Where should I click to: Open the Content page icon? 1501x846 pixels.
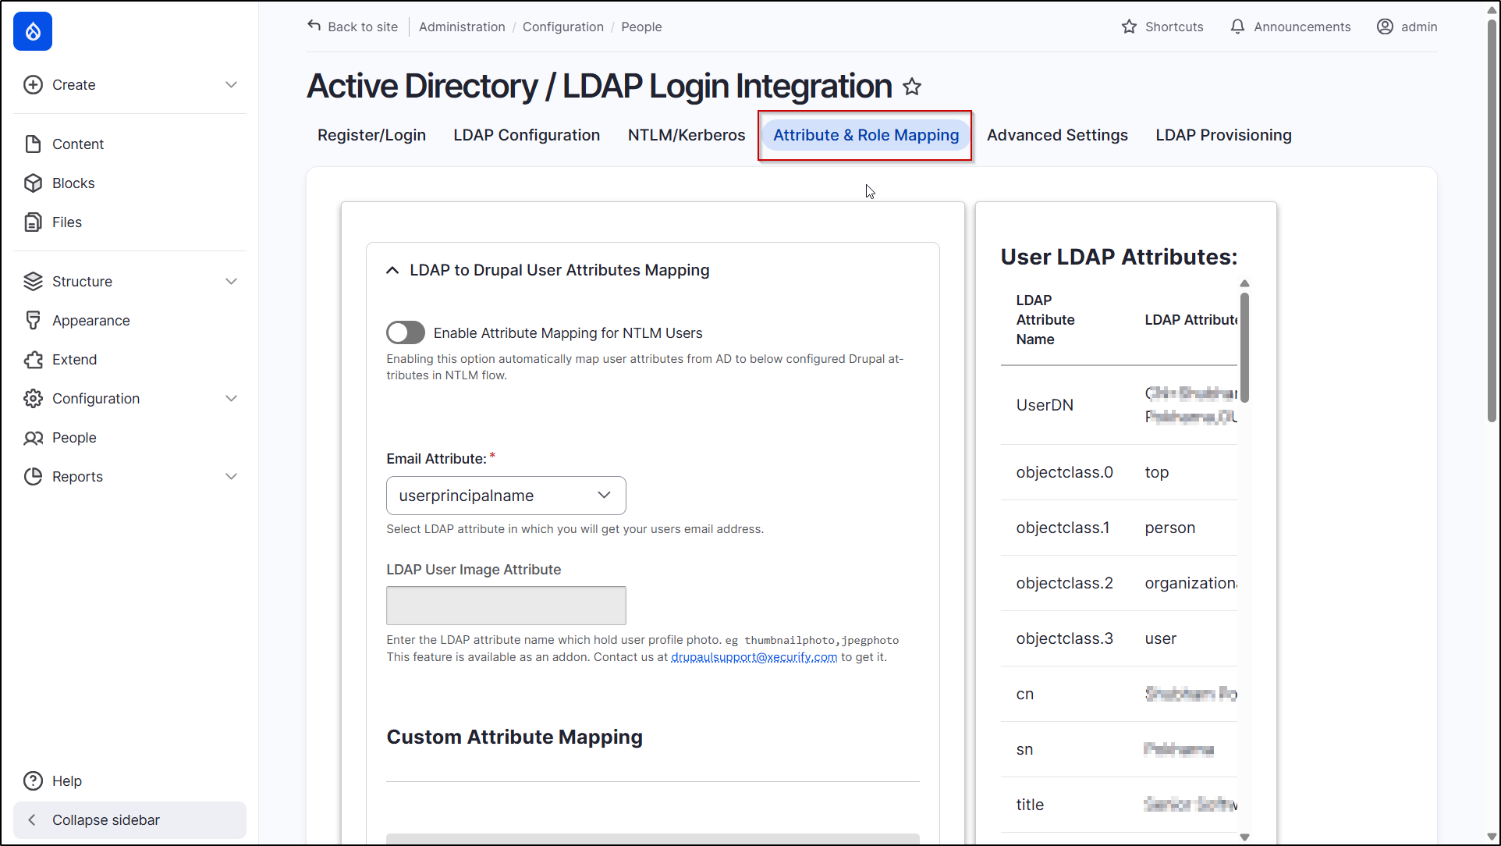pos(33,144)
